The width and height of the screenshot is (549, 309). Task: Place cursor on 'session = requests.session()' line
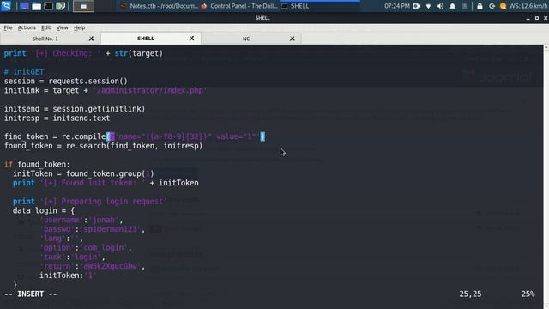[x=66, y=81]
